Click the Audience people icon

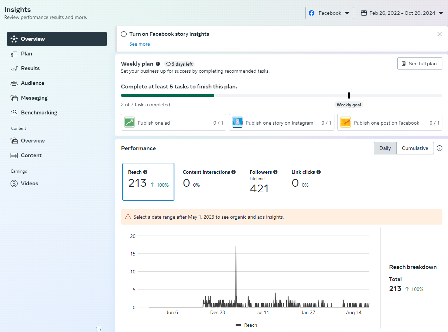pos(14,83)
